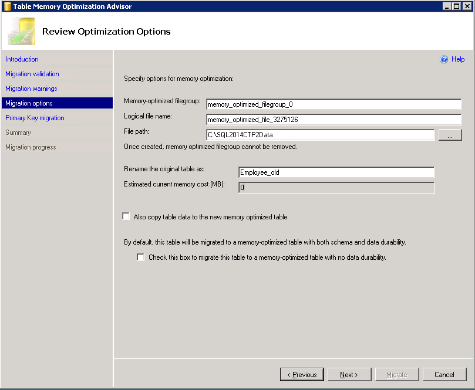Cancel the optimization wizard
Image resolution: width=475 pixels, height=390 pixels.
444,375
